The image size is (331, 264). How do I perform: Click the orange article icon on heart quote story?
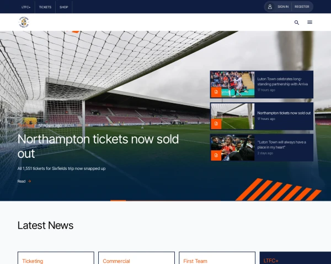216,155
